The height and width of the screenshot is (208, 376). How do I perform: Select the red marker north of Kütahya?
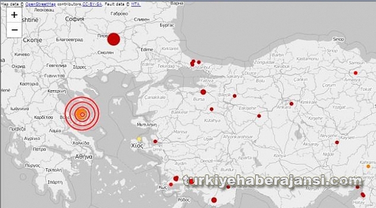click(212, 109)
